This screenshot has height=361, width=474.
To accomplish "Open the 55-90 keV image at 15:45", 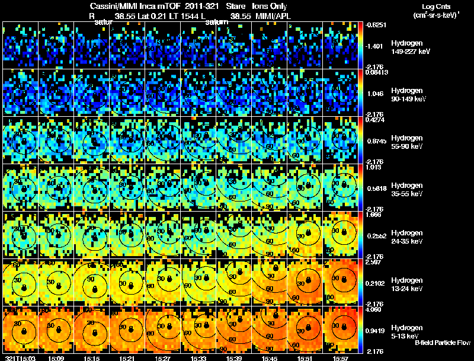I will [270, 140].
